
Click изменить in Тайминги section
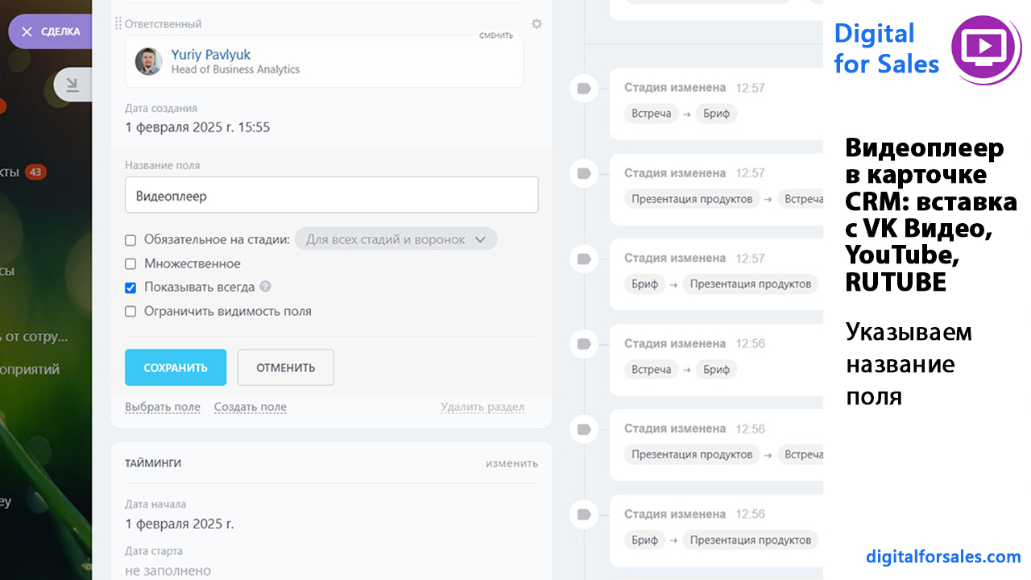pyautogui.click(x=511, y=463)
